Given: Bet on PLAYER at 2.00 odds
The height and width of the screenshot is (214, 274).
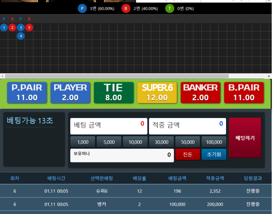Looking at the screenshot, I should [70, 92].
